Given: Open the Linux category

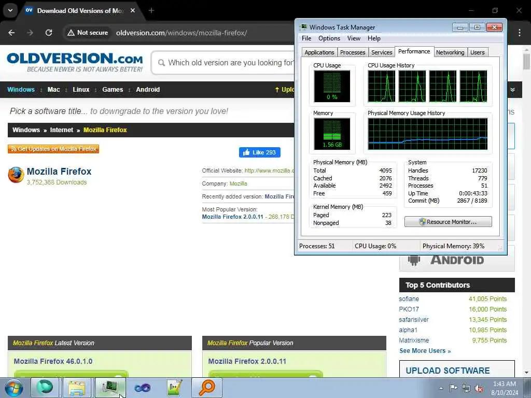Looking at the screenshot, I should 81,90.
